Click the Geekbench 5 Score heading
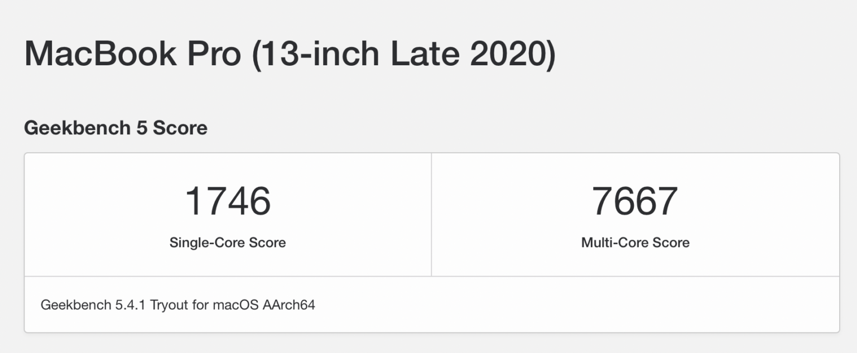 click(x=115, y=128)
